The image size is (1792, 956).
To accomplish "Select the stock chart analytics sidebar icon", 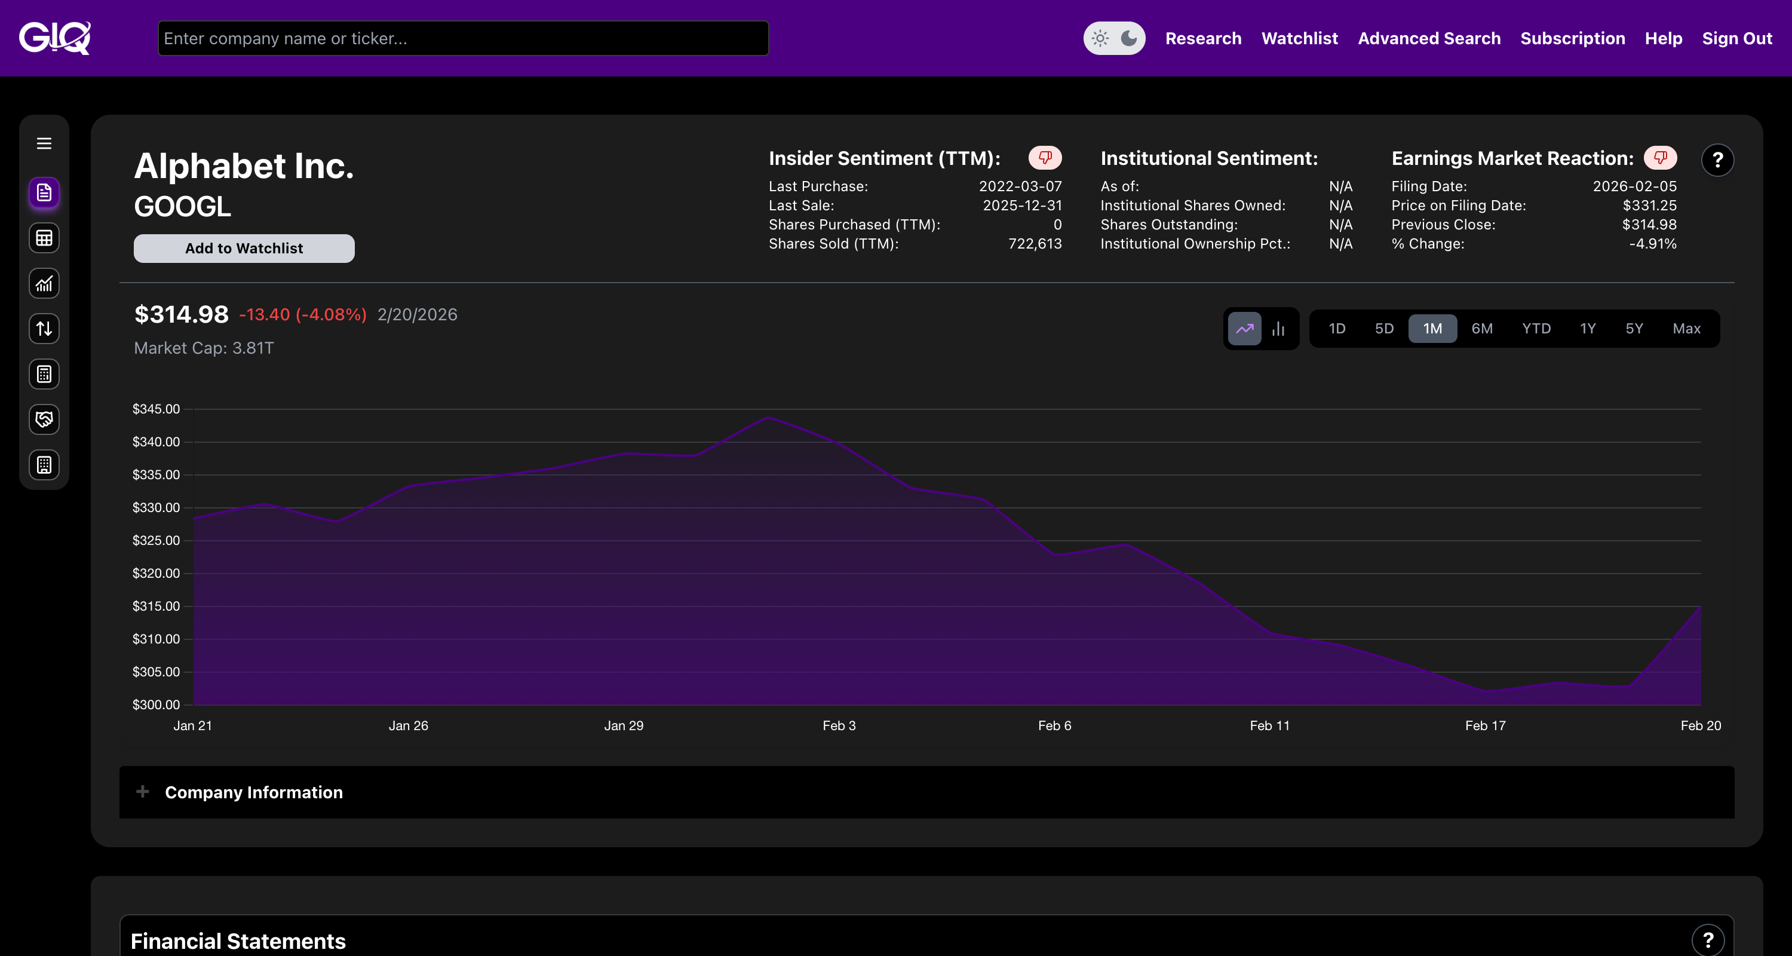I will tap(44, 283).
